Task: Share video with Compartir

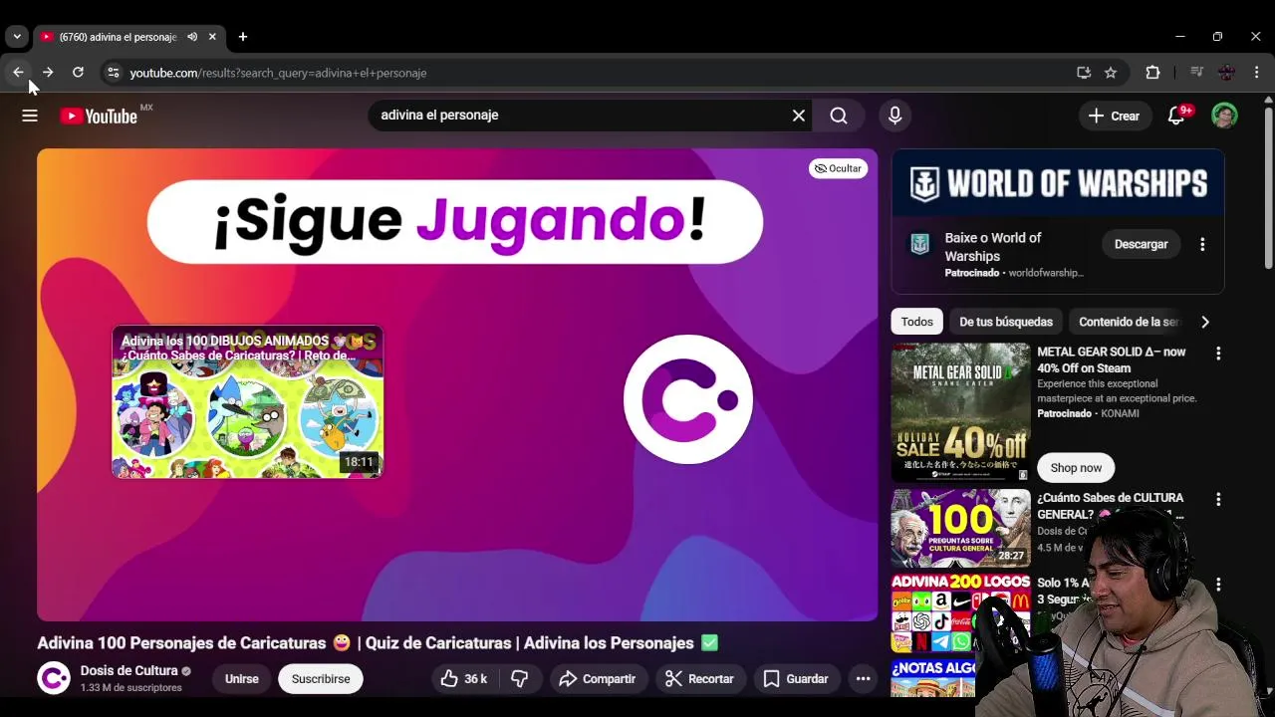Action: [x=597, y=679]
